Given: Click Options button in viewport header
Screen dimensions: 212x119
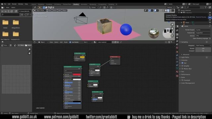Looking at the screenshot, I should [x=170, y=8].
